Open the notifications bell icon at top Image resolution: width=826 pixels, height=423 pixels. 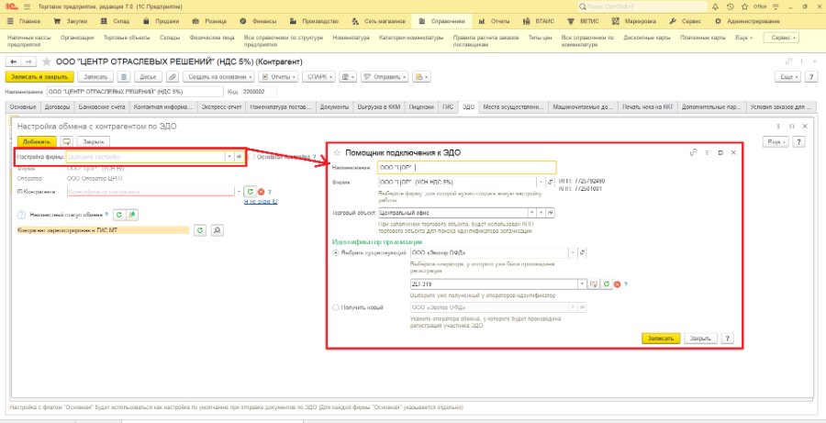click(x=715, y=6)
